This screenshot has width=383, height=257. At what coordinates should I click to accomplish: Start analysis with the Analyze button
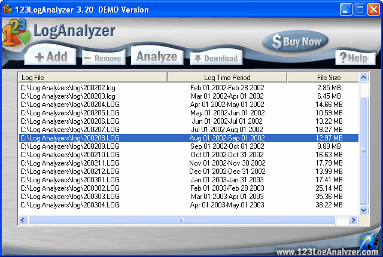[157, 57]
